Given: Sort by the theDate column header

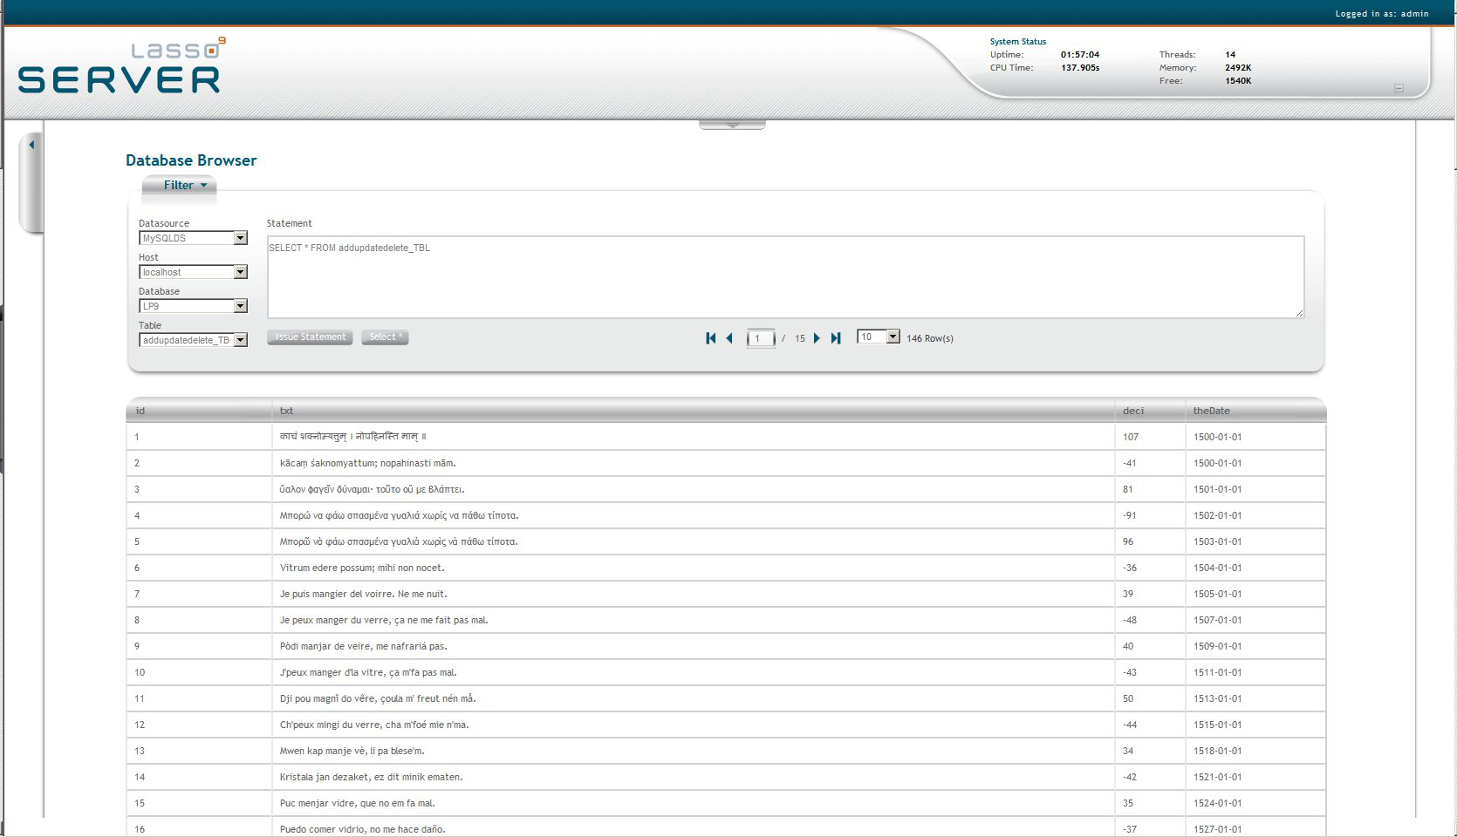Looking at the screenshot, I should [1211, 411].
